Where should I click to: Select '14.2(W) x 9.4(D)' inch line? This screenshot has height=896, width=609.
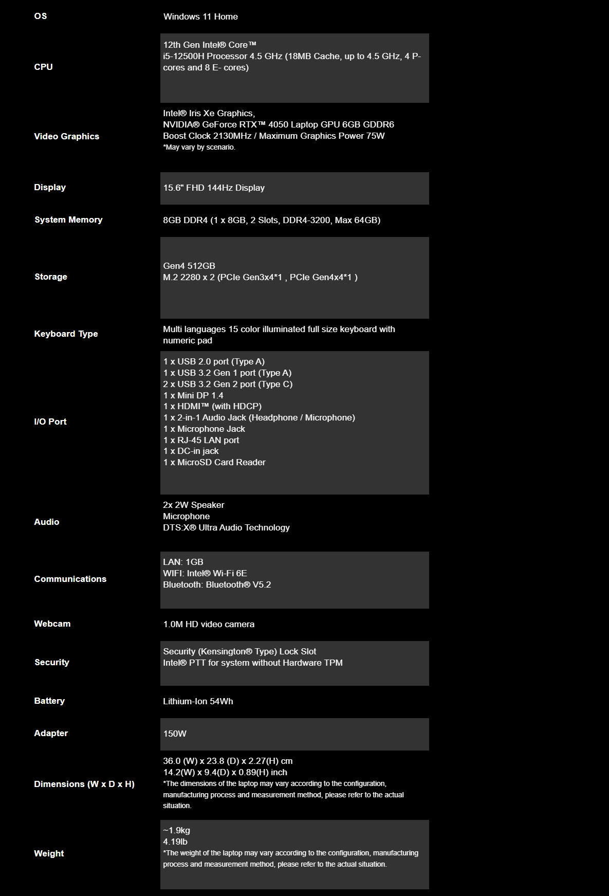[x=225, y=772]
